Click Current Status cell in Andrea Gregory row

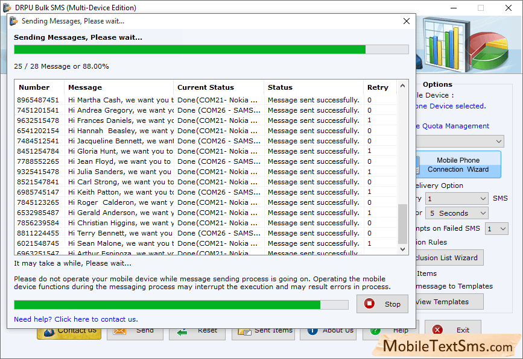point(219,110)
